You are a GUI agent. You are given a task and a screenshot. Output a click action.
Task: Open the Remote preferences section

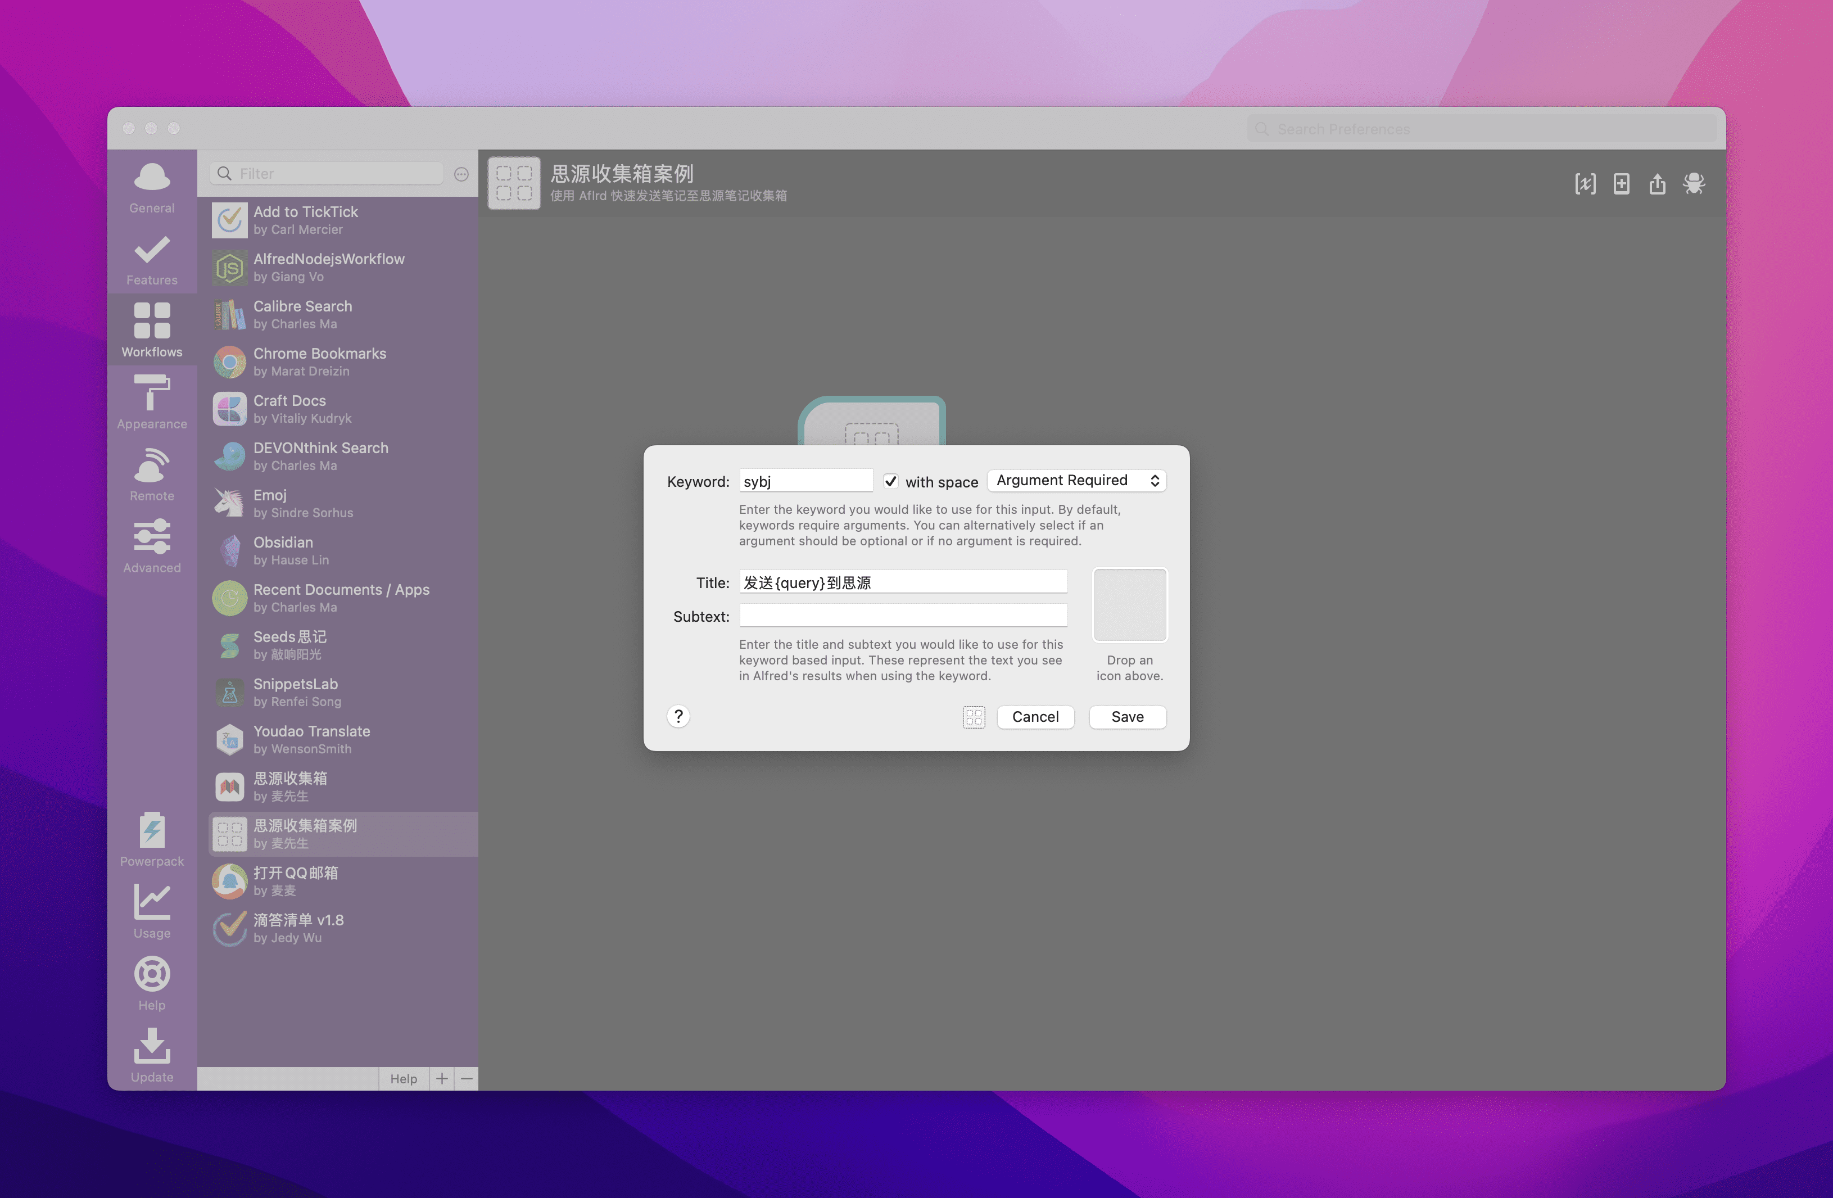pos(152,474)
